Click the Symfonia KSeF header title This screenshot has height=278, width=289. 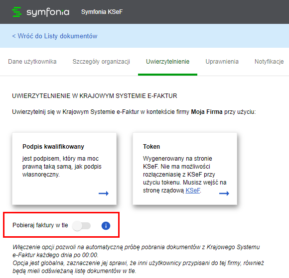102,12
